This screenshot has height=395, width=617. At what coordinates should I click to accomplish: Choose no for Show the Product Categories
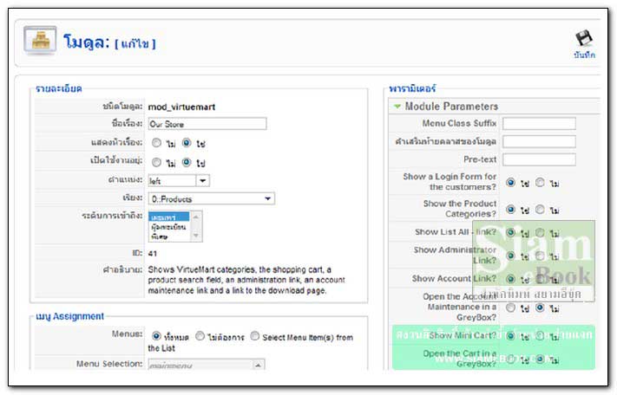[x=541, y=210]
